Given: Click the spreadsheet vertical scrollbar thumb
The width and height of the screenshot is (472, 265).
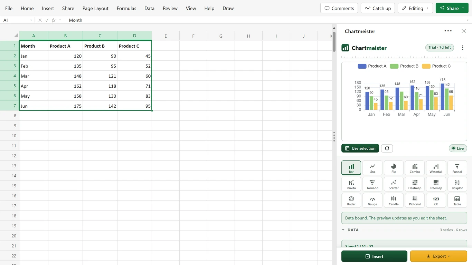Looking at the screenshot, I should coord(334,41).
